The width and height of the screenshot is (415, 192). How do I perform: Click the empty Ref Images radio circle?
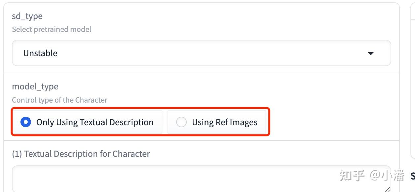[181, 122]
